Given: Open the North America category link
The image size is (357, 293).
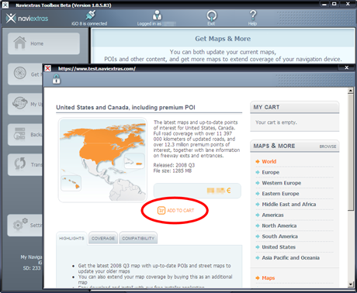Looking at the screenshot, I should coord(279,226).
